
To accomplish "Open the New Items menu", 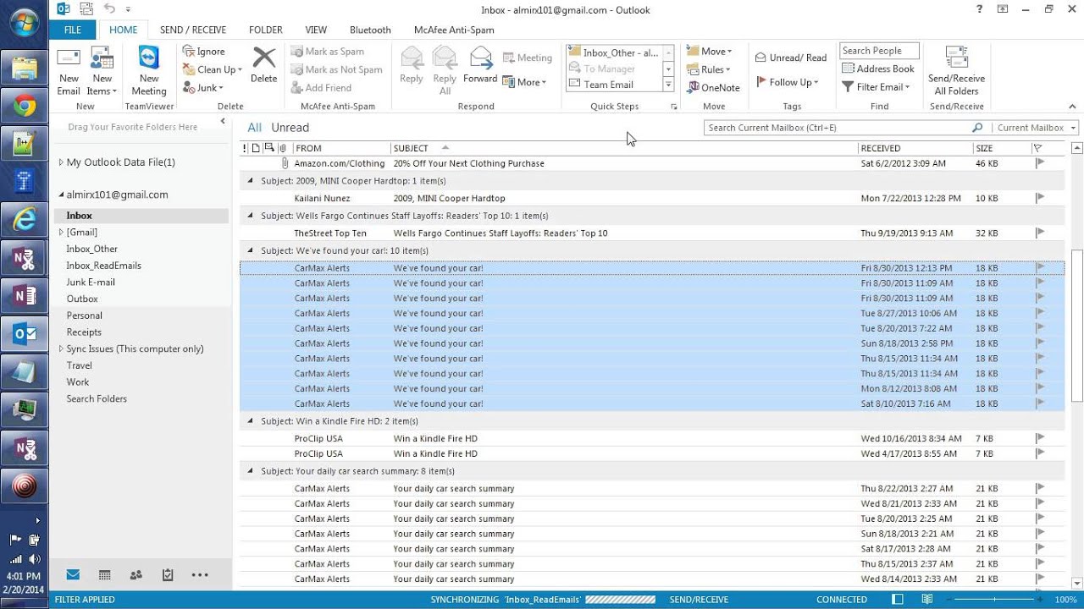I will (x=102, y=72).
